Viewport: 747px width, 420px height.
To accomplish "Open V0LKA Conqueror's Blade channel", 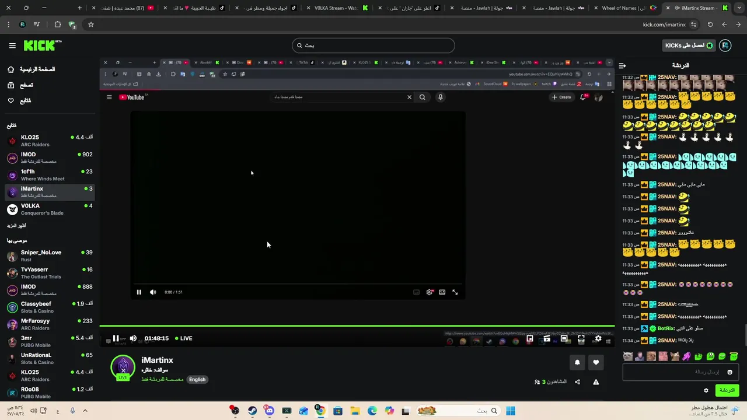I will 50,209.
